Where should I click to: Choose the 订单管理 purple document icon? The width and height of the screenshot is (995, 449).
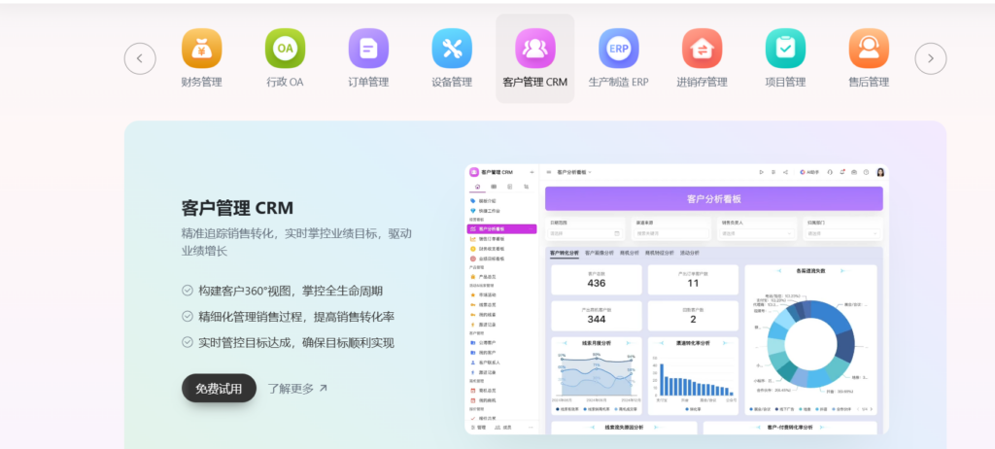(368, 49)
